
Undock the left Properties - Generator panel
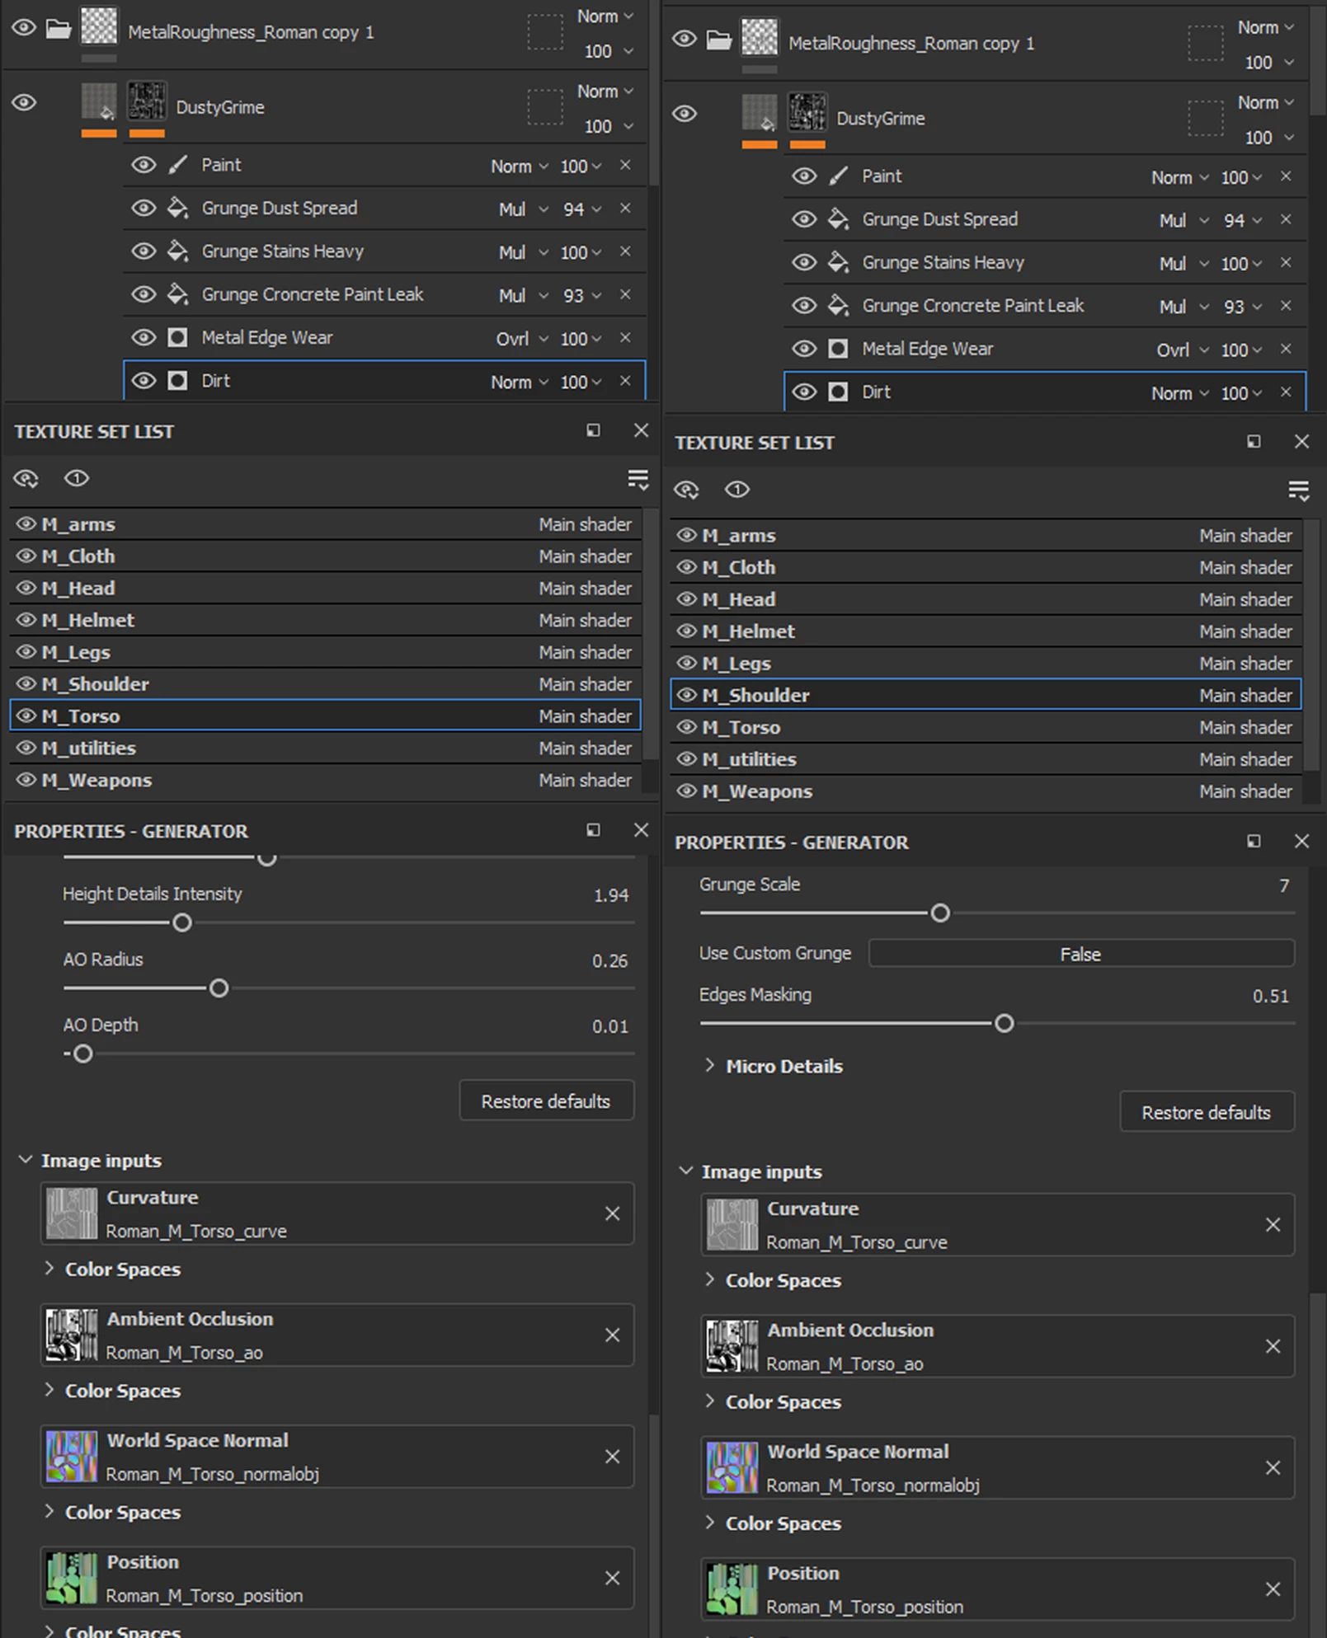[x=593, y=829]
